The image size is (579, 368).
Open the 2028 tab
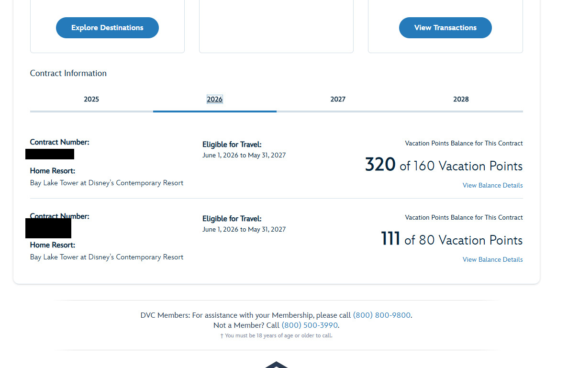pyautogui.click(x=461, y=100)
